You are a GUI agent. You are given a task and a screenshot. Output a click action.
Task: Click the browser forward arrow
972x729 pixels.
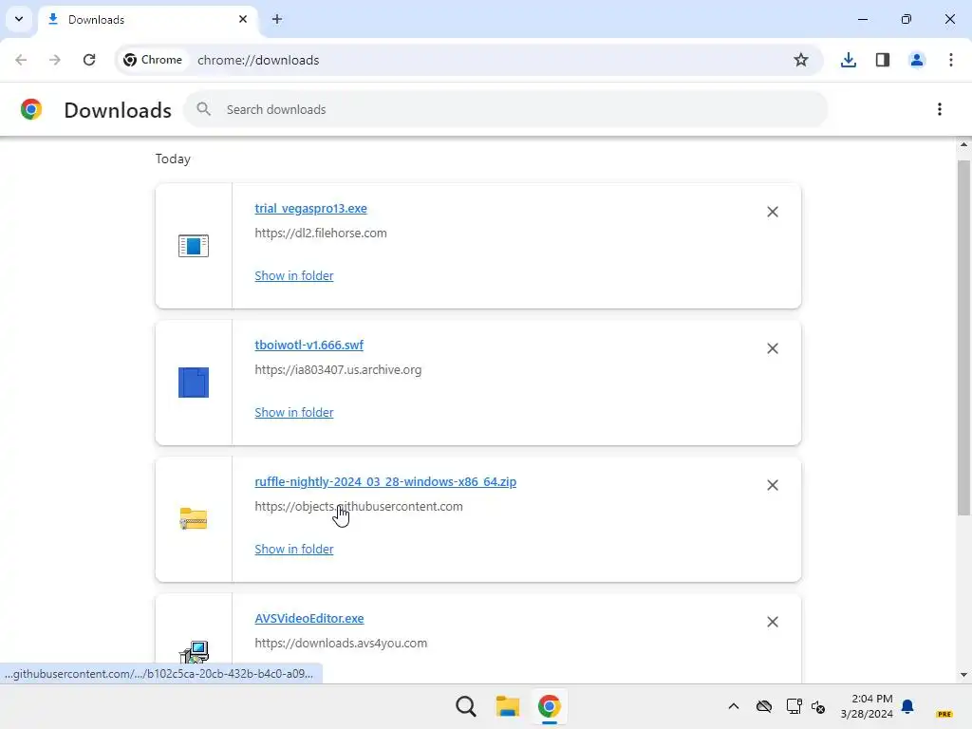click(55, 60)
